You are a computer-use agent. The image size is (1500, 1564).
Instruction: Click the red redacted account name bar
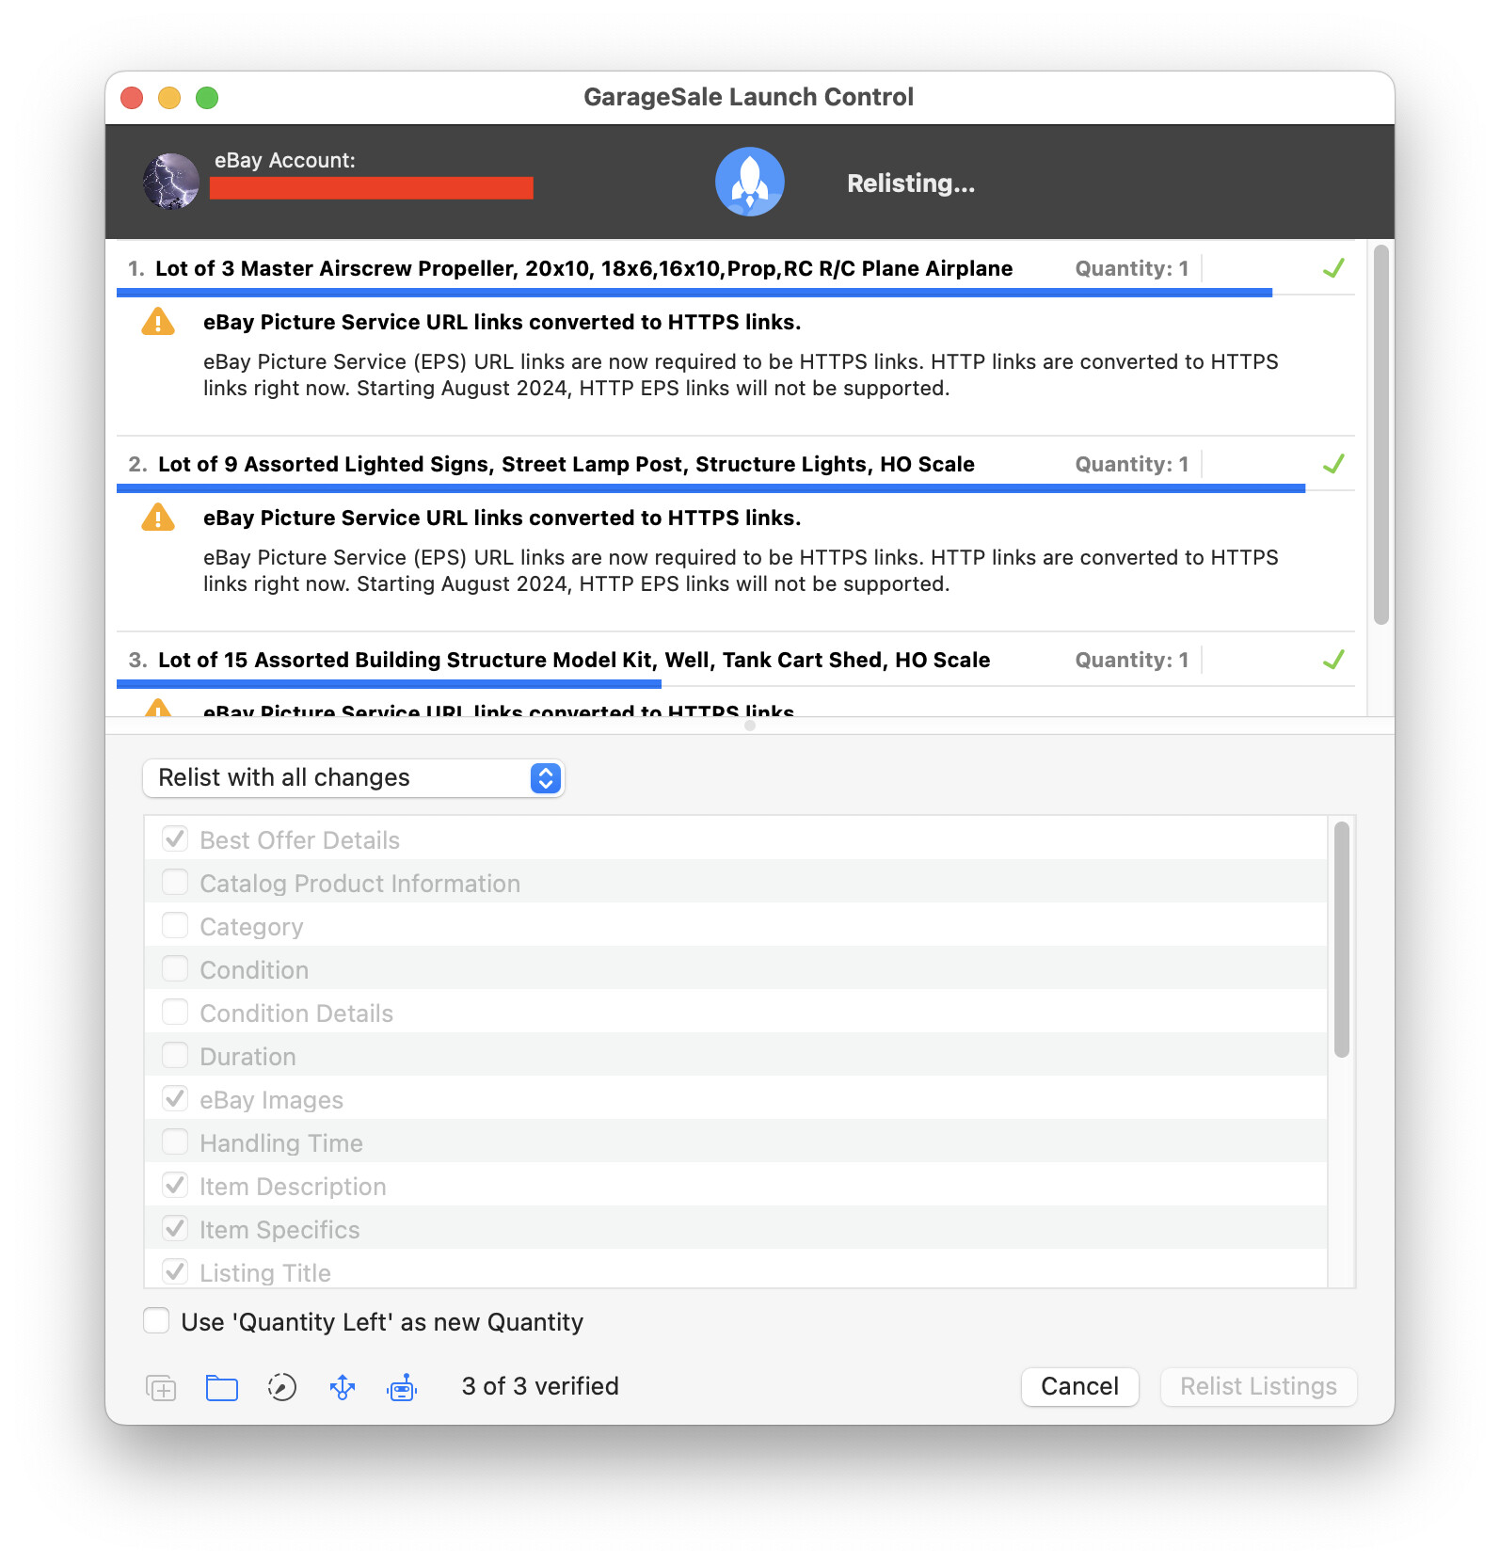(x=372, y=188)
